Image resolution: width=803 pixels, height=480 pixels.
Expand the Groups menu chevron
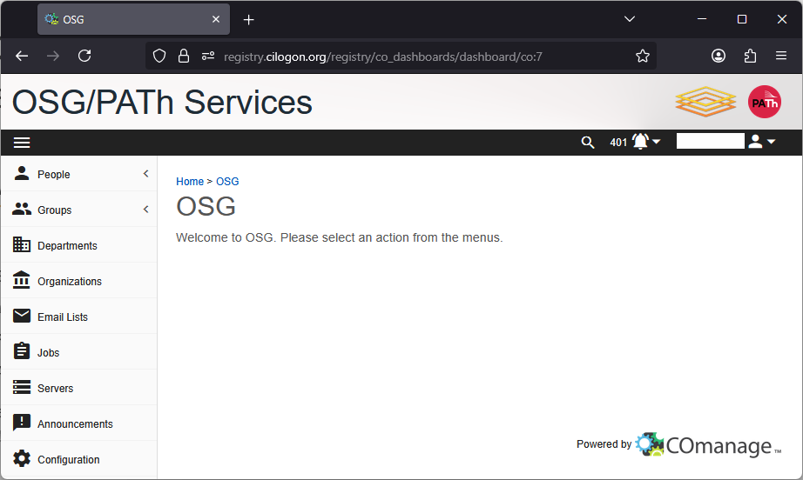point(146,210)
